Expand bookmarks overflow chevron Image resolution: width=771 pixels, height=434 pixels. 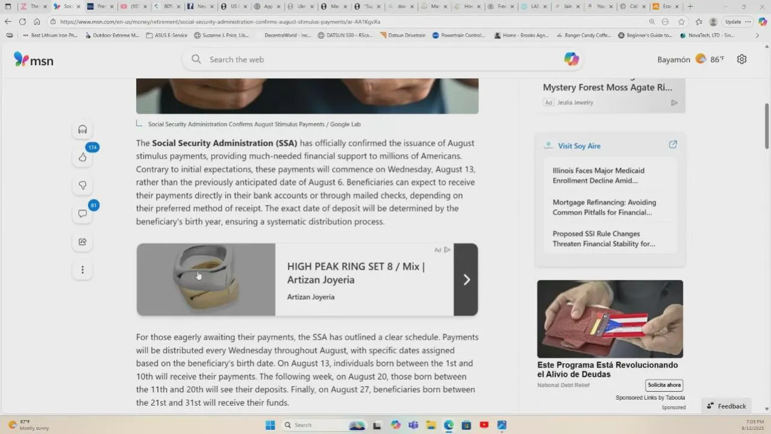pos(757,35)
